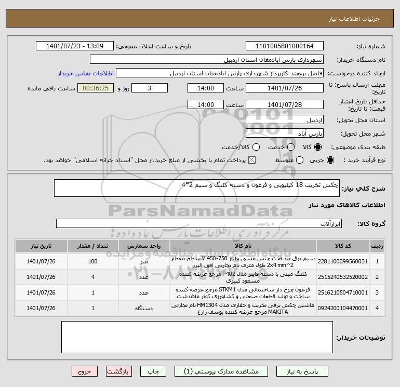Toggle the Islamic treasury payment checkbox

coord(252,160)
